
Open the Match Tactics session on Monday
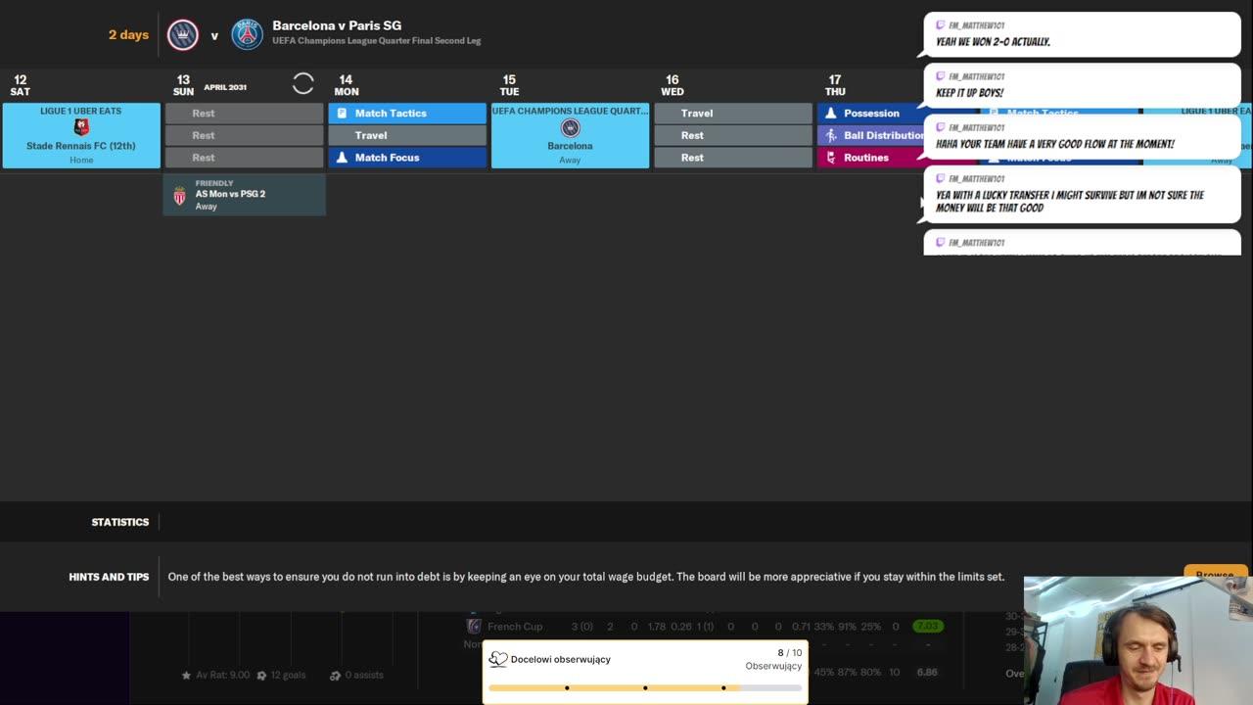click(x=407, y=114)
